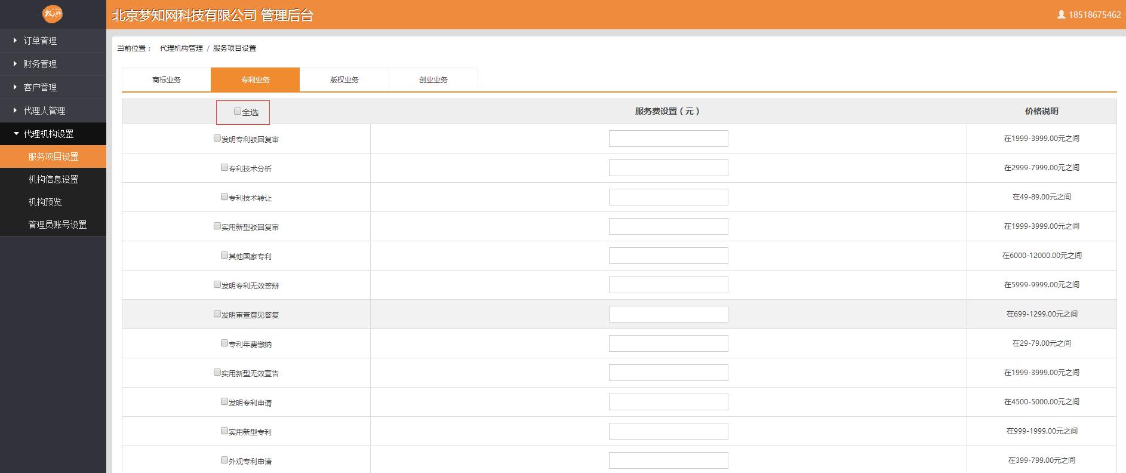Viewport: 1126px width, 473px height.
Task: Check the 实用新型专利 checkbox
Action: tap(224, 431)
